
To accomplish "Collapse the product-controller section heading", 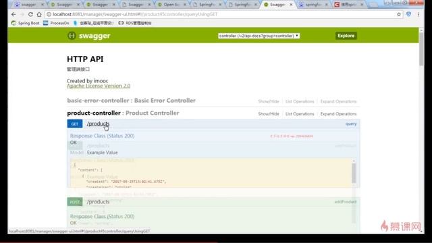I will (x=123, y=113).
